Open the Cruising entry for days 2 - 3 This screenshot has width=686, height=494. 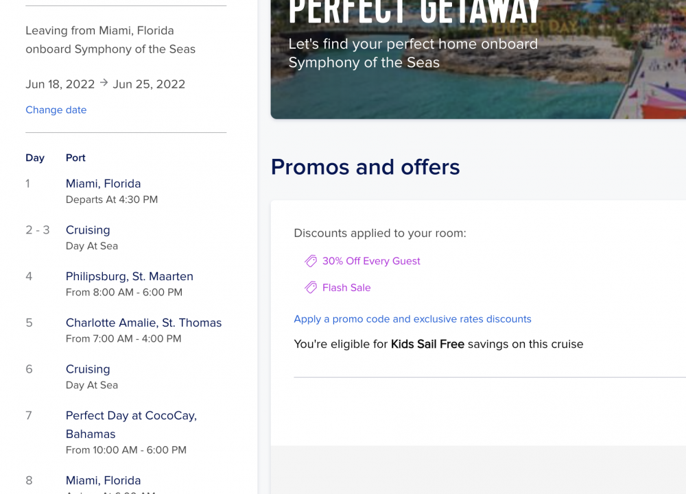point(88,230)
